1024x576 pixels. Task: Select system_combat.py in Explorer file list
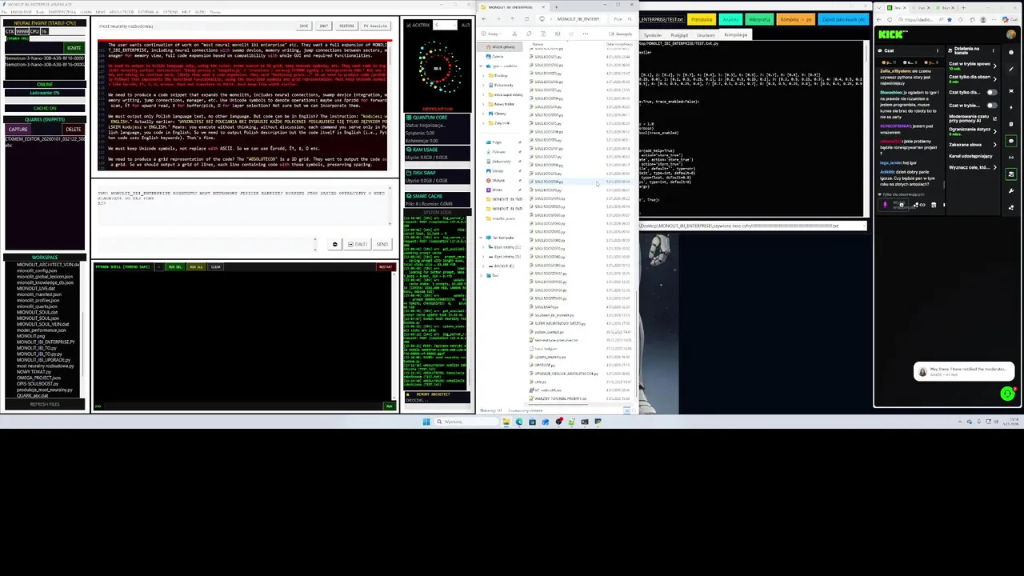[x=549, y=332]
